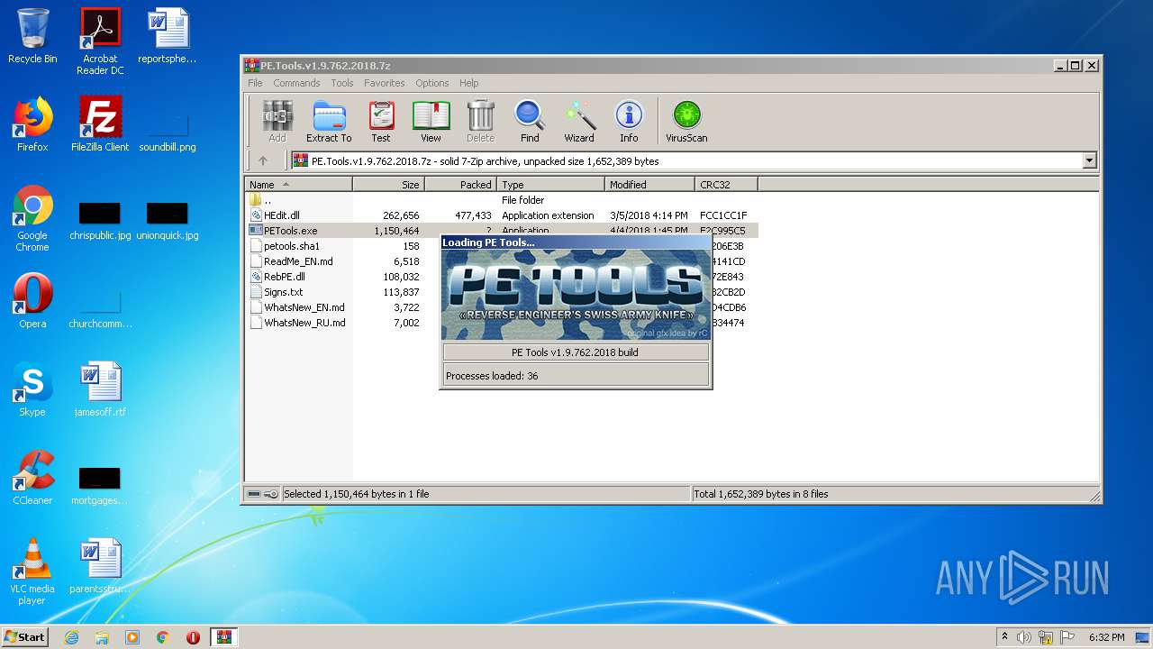1153x649 pixels.
Task: Sort the list by Name column
Action: (x=298, y=185)
